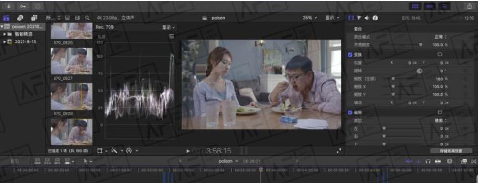478x184 pixels.
Task: Open the 25% zoom dropdown
Action: pyautogui.click(x=310, y=18)
